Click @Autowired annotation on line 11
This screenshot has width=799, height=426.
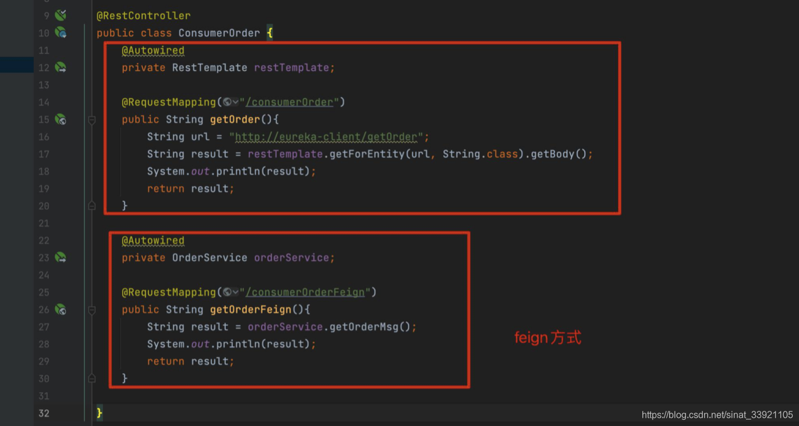click(153, 50)
